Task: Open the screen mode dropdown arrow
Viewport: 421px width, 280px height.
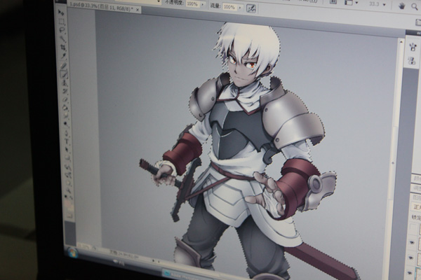Action: (x=357, y=3)
